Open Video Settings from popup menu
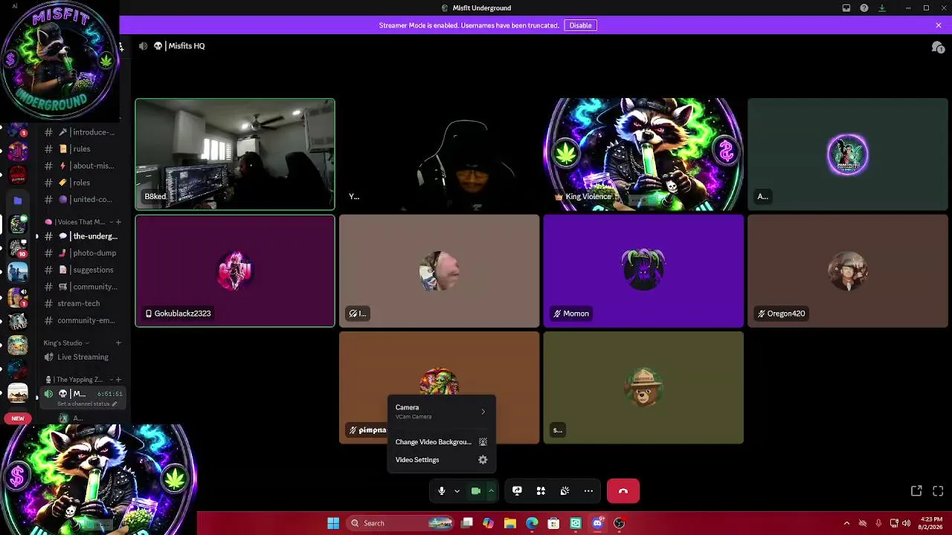Viewport: 952px width, 535px height. click(441, 460)
